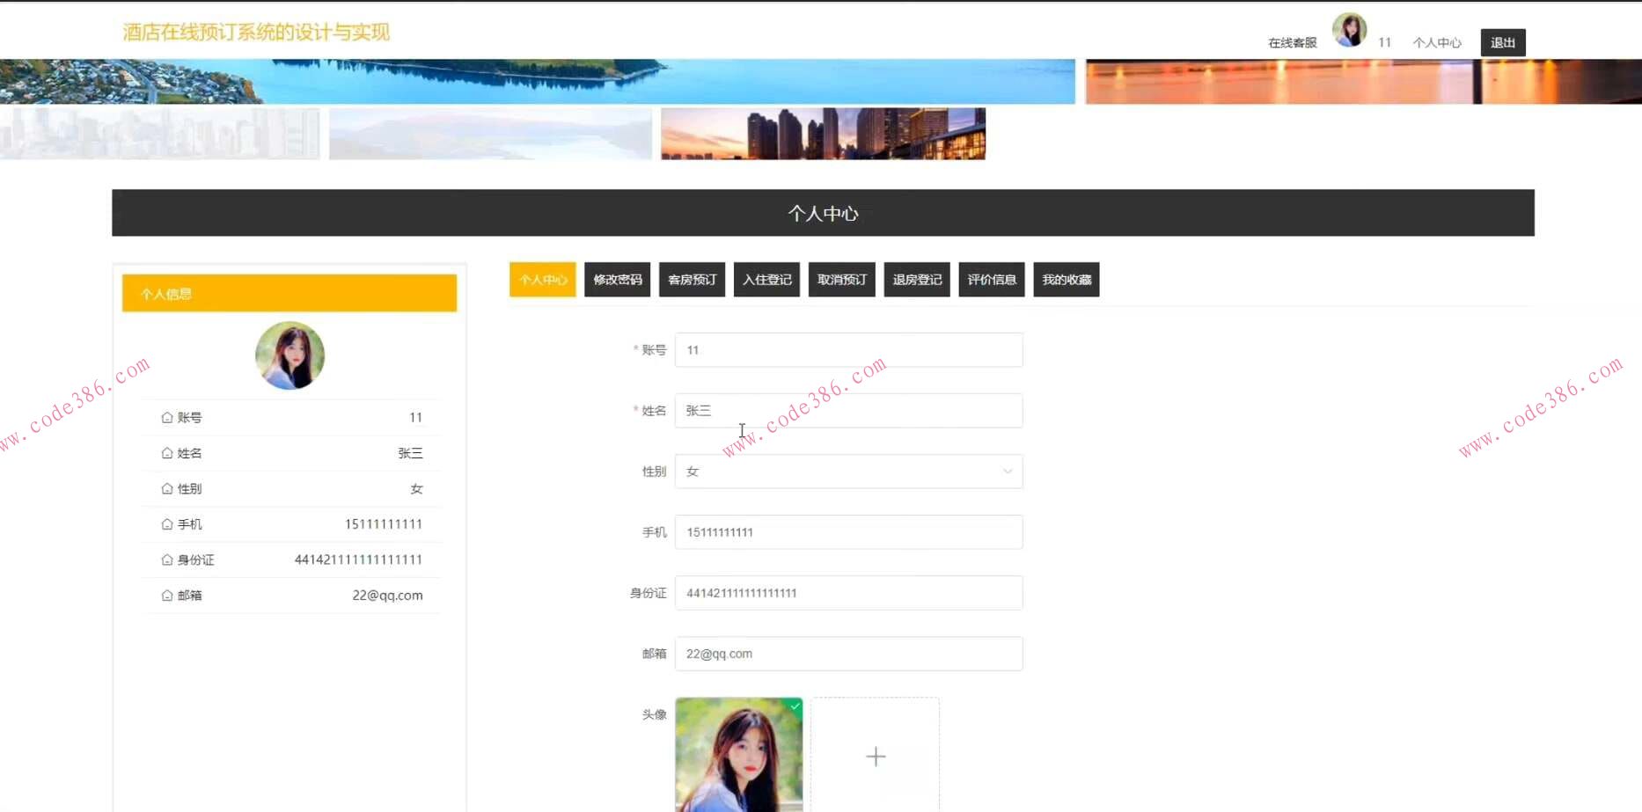Open the 退房登记 tab
This screenshot has height=812, width=1642.
coord(916,280)
